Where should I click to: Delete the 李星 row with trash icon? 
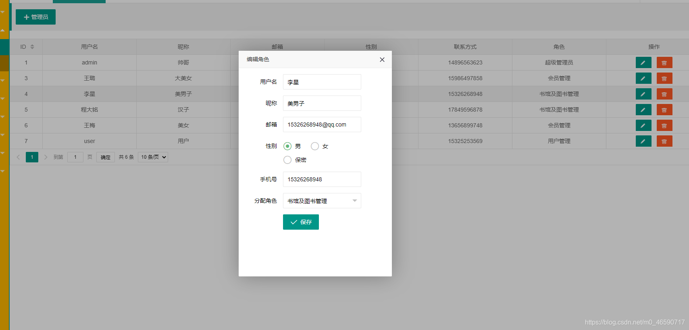(664, 94)
